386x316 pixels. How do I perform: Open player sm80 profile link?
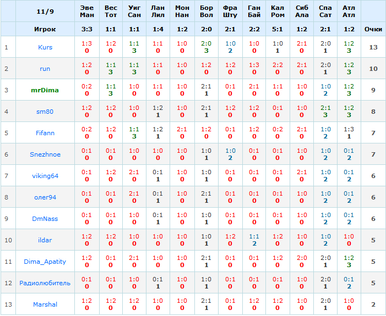coord(45,112)
